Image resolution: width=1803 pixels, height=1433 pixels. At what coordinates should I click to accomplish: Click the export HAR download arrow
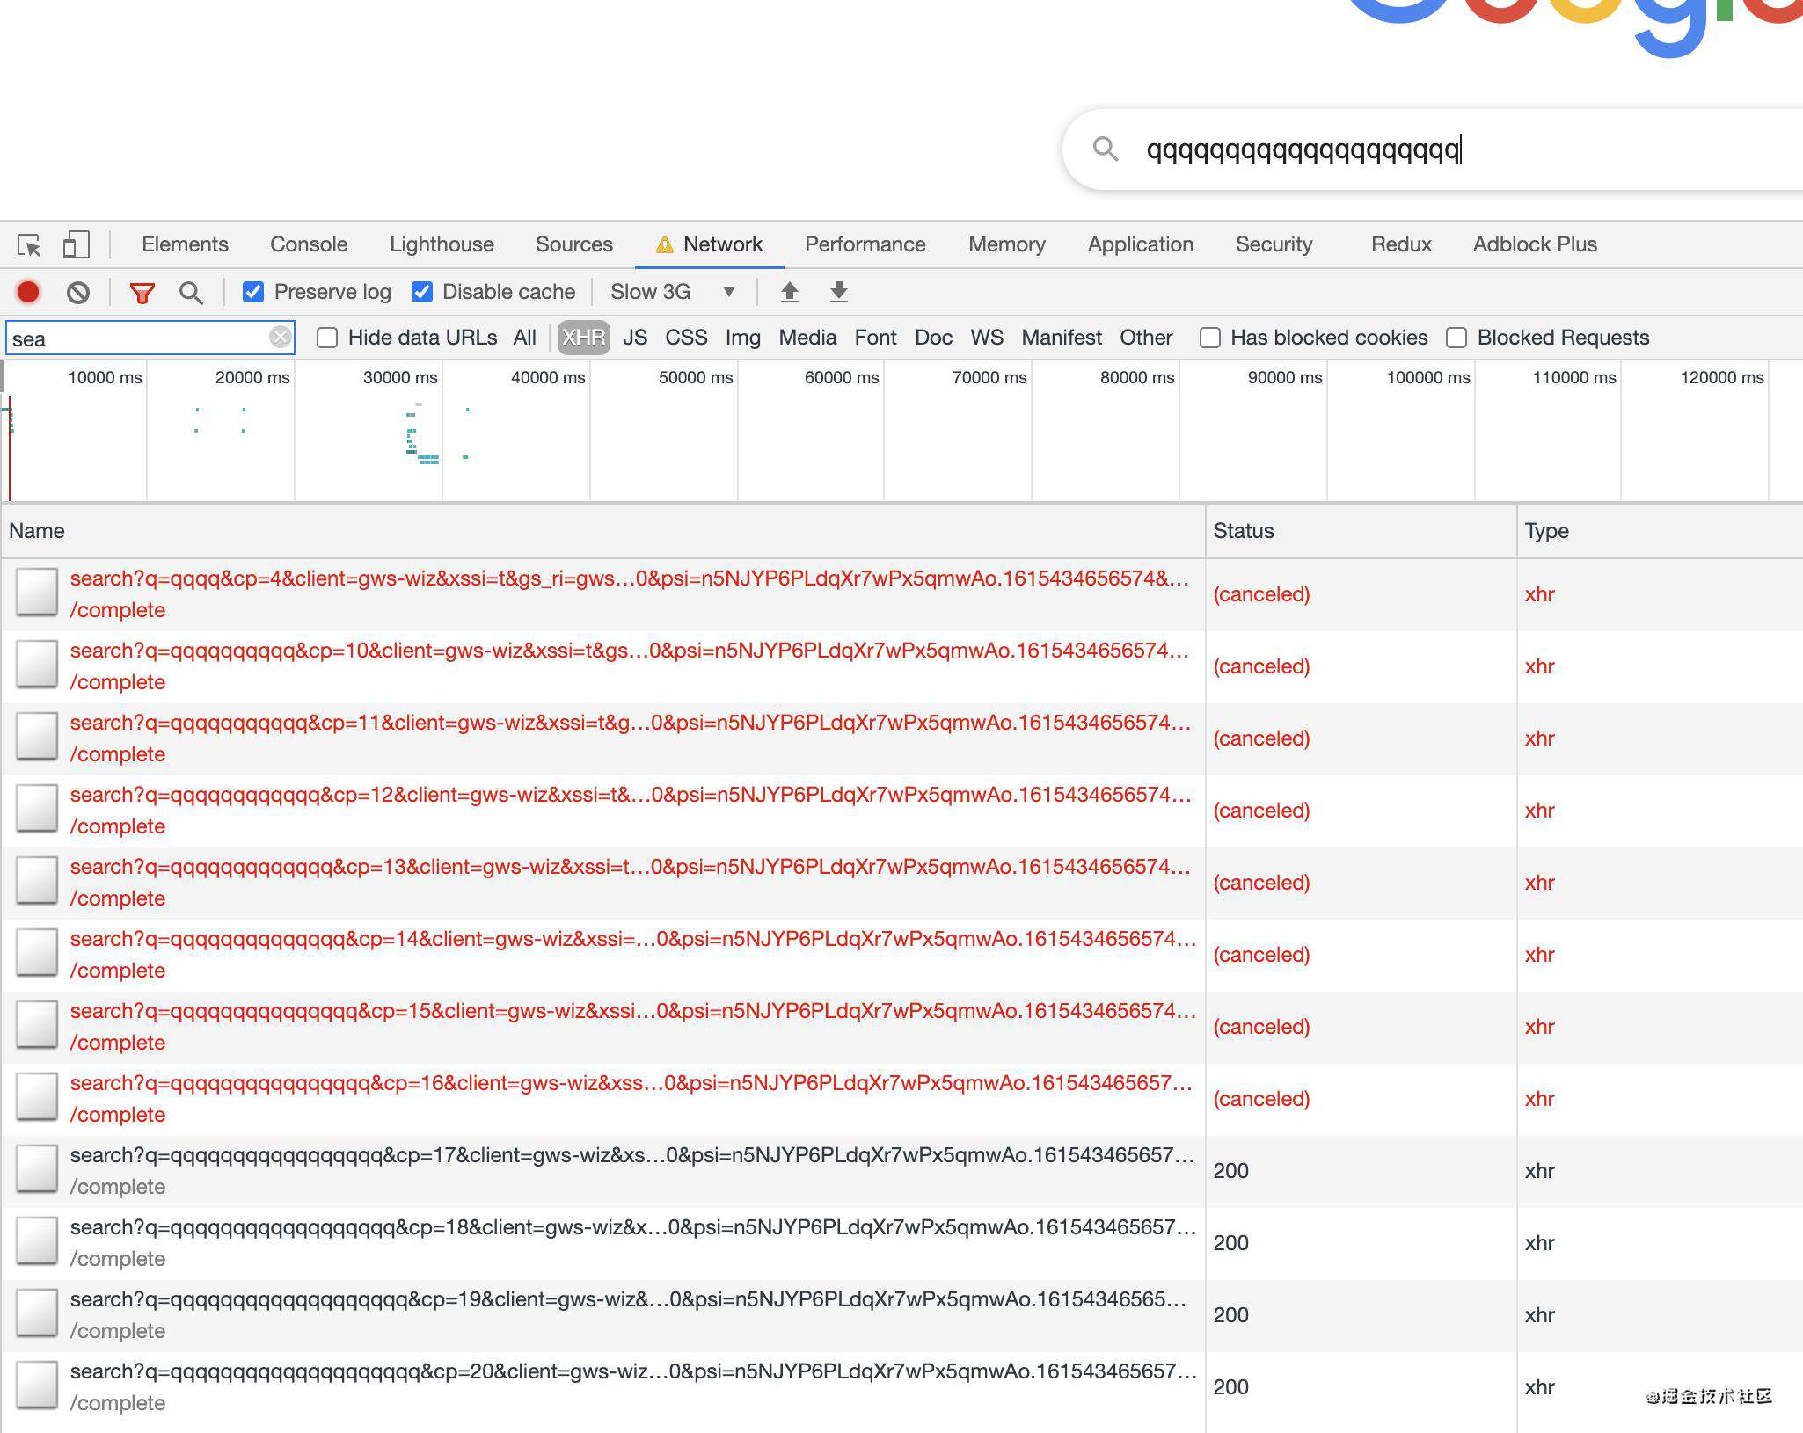click(839, 292)
